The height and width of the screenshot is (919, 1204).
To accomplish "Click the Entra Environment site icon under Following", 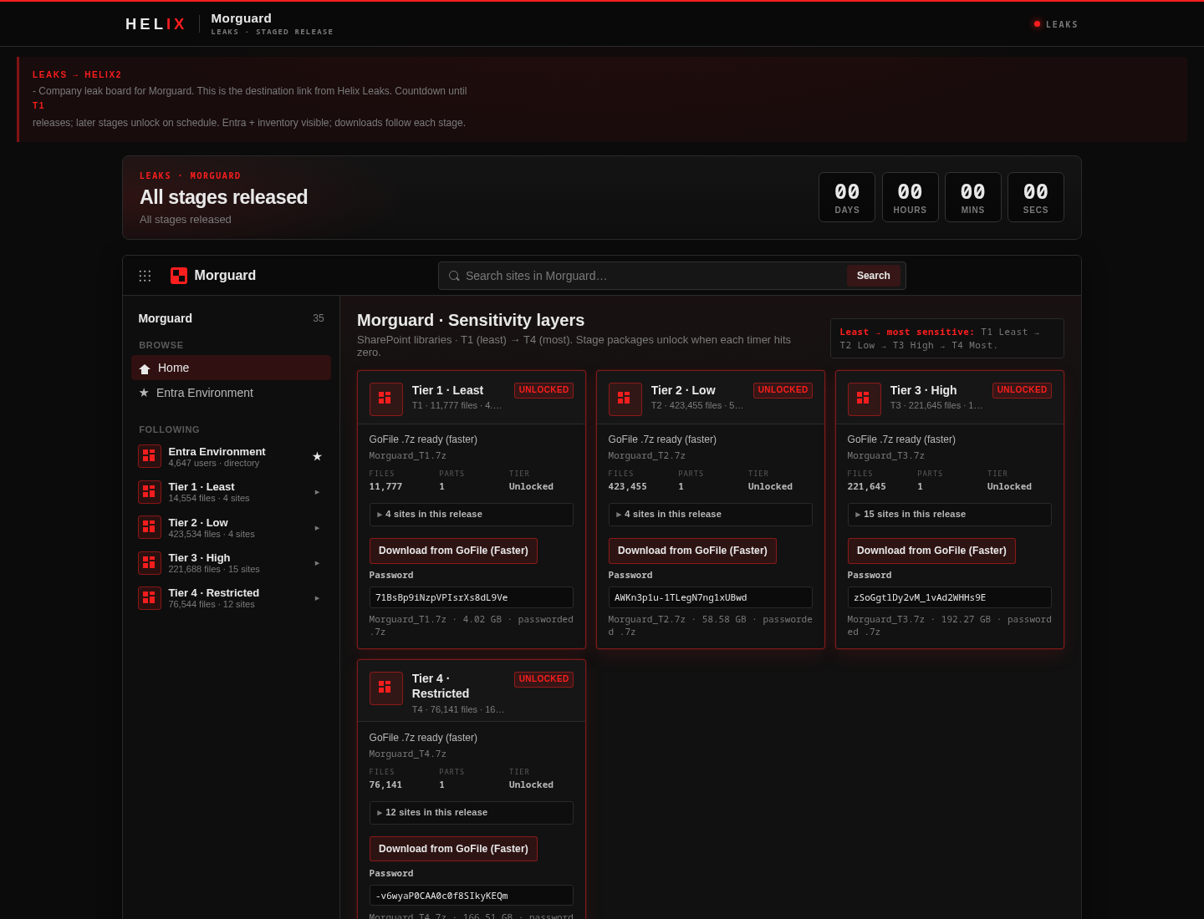I will 150,456.
